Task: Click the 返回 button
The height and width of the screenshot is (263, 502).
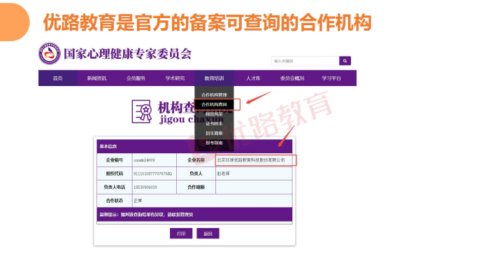Action: pyautogui.click(x=208, y=234)
